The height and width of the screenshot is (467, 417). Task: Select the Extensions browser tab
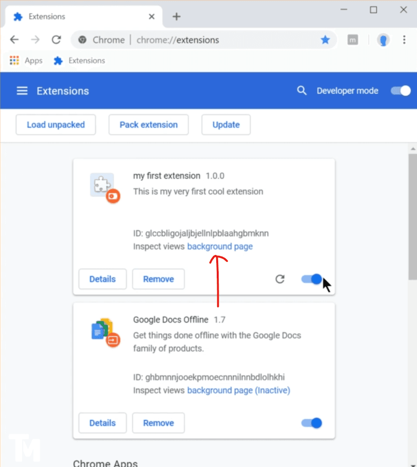pyautogui.click(x=84, y=17)
